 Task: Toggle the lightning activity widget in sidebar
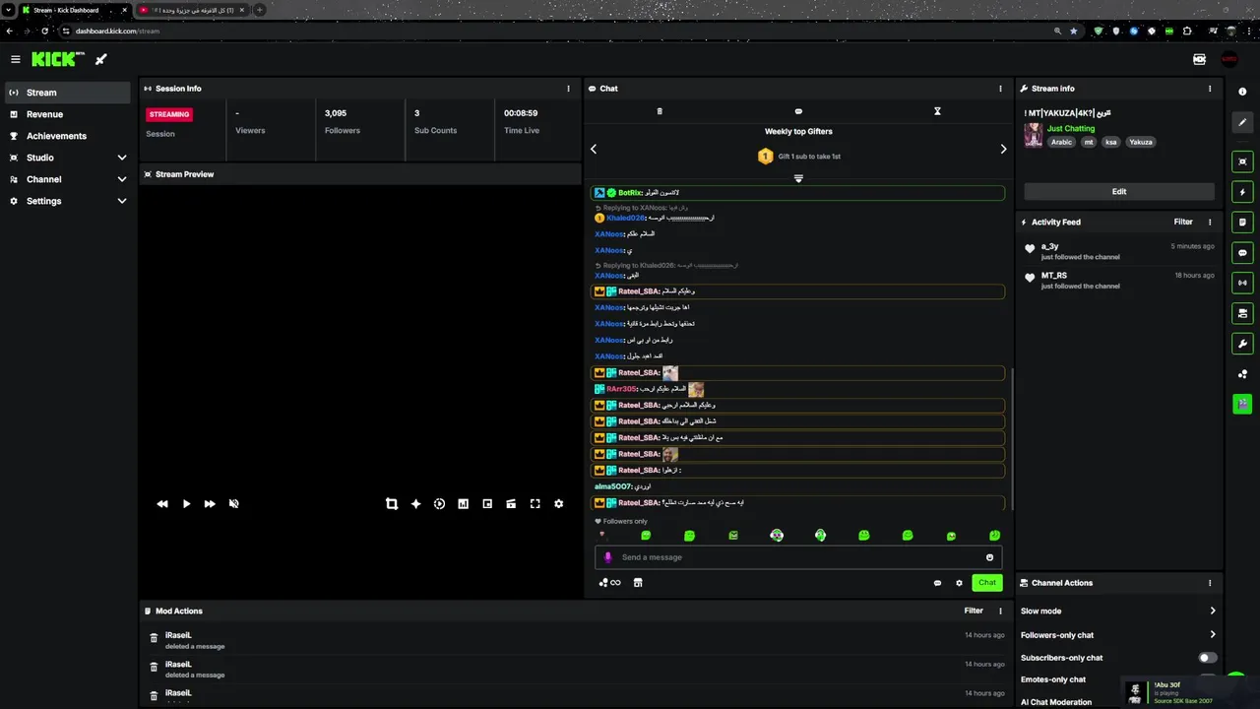pyautogui.click(x=1242, y=192)
